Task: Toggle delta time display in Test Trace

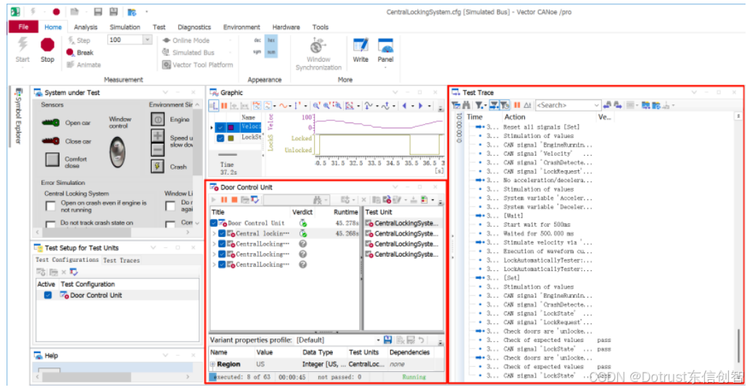Action: [x=527, y=105]
